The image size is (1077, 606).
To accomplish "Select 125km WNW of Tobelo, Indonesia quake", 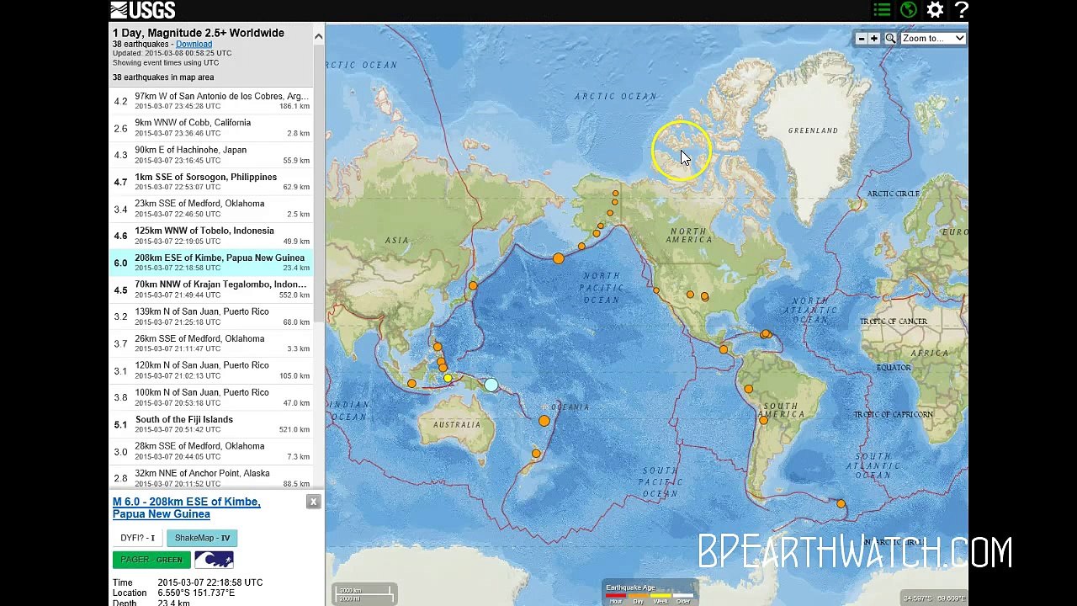I will [211, 236].
